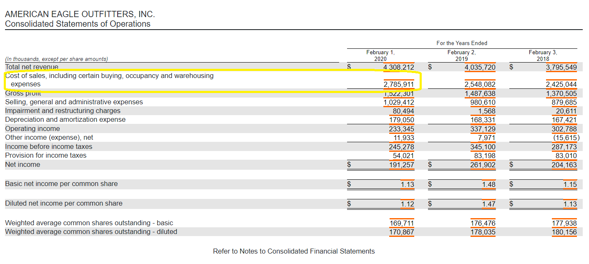Select Income before income taxes value 345,100
589x264 pixels.
click(x=483, y=147)
